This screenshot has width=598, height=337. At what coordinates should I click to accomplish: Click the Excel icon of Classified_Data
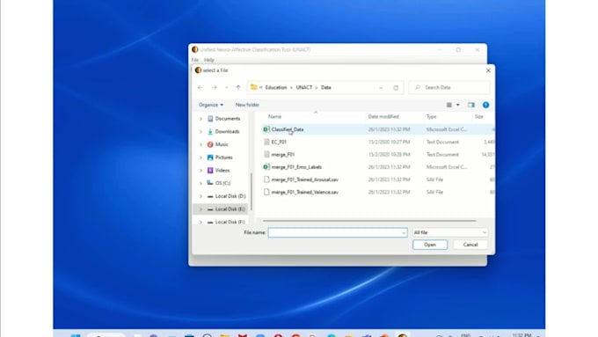(x=266, y=129)
